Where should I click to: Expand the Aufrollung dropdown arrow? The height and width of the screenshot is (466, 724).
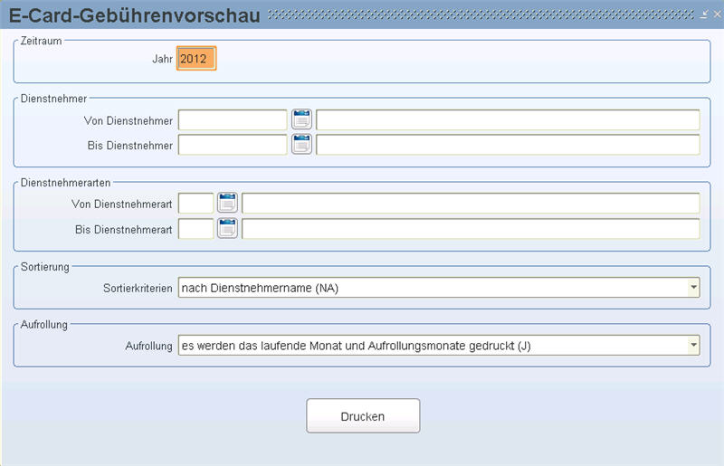pyautogui.click(x=693, y=346)
